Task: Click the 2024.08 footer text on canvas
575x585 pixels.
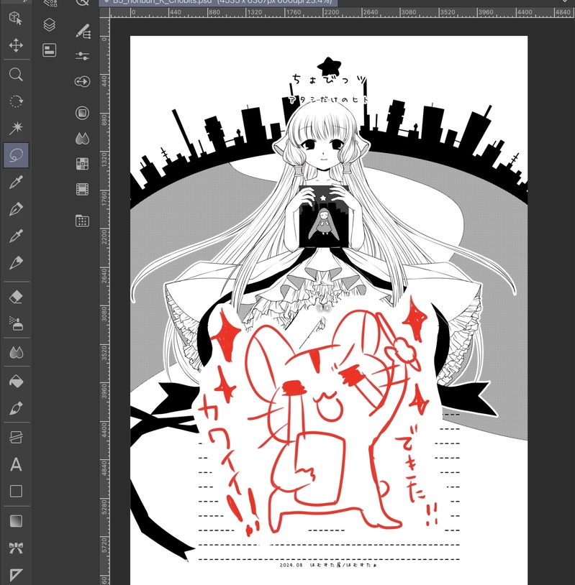Action: tap(291, 565)
